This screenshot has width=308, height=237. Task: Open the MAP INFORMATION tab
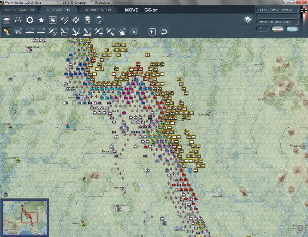(x=19, y=10)
